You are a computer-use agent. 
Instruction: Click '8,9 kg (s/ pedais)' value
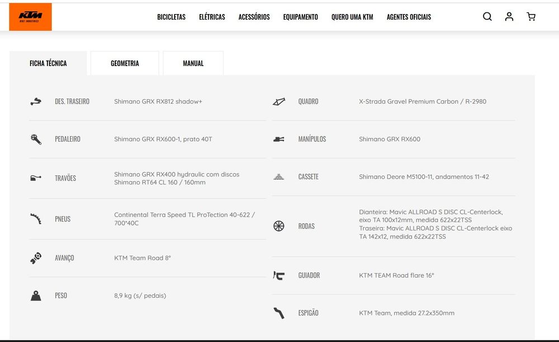pos(140,296)
